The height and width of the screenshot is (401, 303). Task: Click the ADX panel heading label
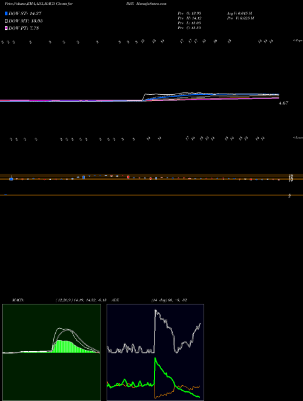coord(116,300)
